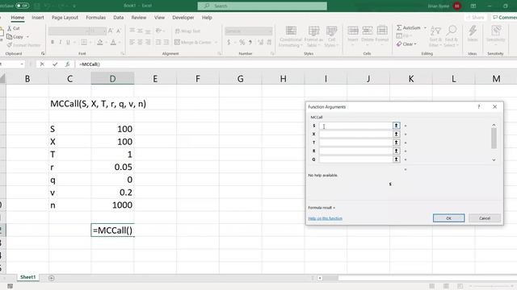Toggle Italic formatting button
517x290 pixels.
click(x=61, y=43)
